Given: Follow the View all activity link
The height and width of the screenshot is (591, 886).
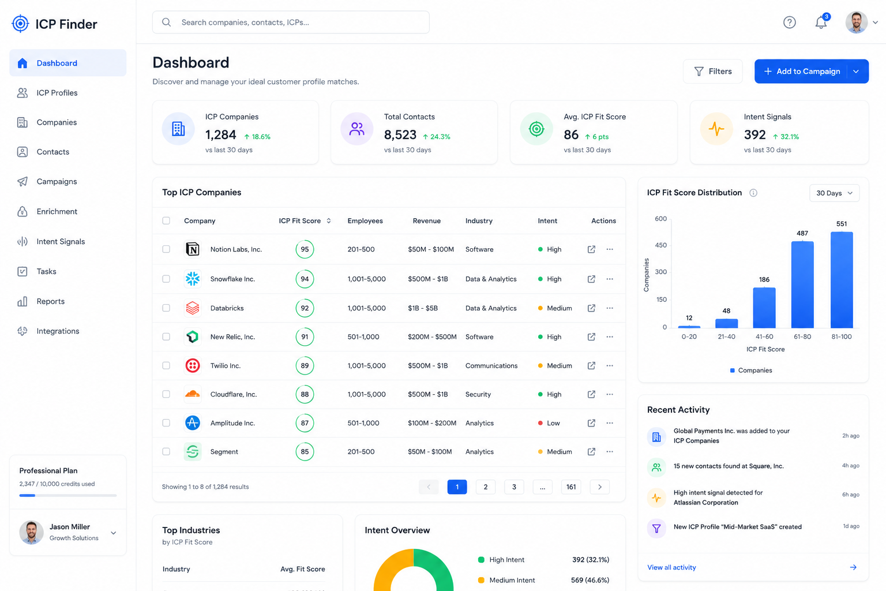Looking at the screenshot, I should pyautogui.click(x=671, y=567).
